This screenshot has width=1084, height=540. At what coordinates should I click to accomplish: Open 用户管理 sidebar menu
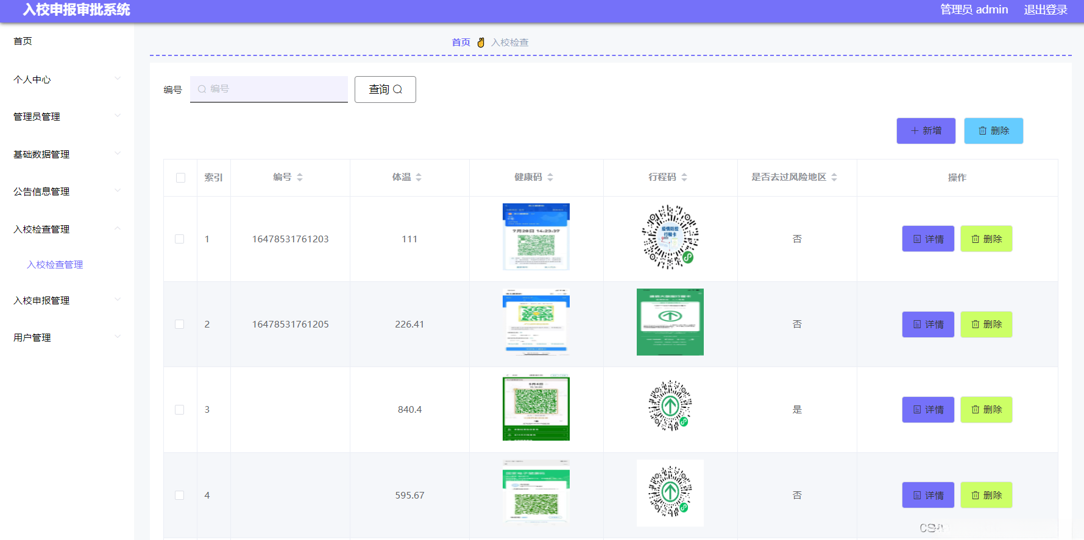pyautogui.click(x=67, y=338)
